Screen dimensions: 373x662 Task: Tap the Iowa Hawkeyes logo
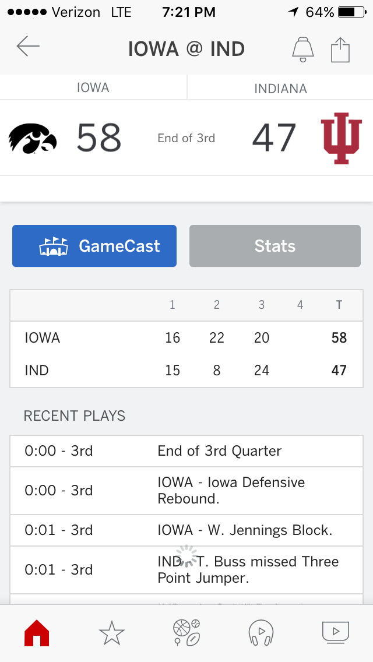[33, 139]
